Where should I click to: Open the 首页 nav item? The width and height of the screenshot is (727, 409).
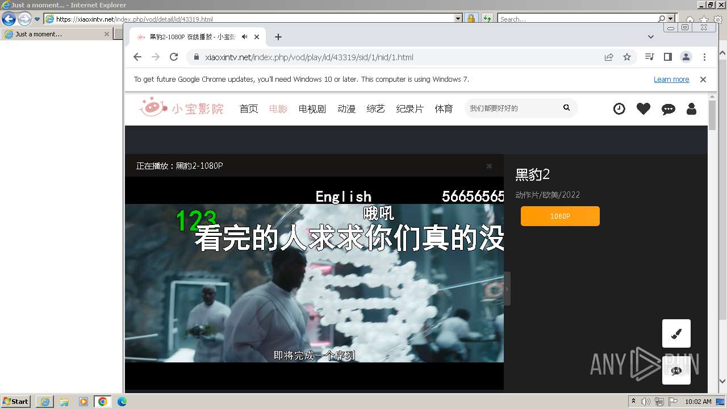pyautogui.click(x=249, y=108)
